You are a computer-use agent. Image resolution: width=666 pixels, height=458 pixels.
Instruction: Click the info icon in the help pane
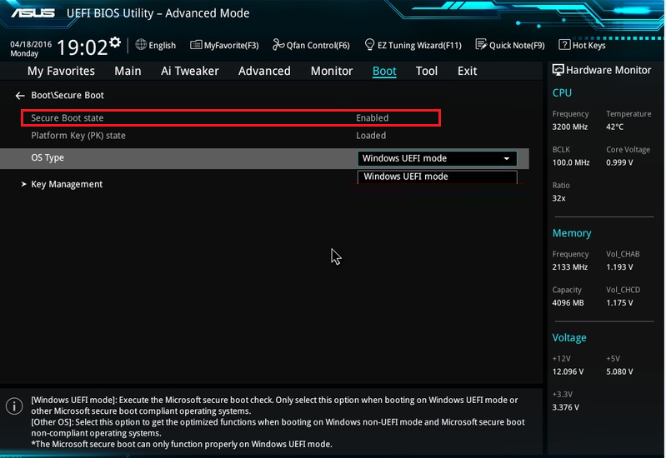point(14,406)
